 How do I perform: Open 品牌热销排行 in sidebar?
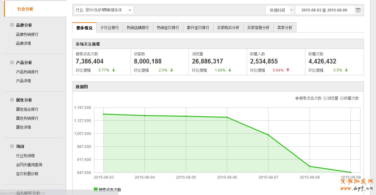[27, 34]
